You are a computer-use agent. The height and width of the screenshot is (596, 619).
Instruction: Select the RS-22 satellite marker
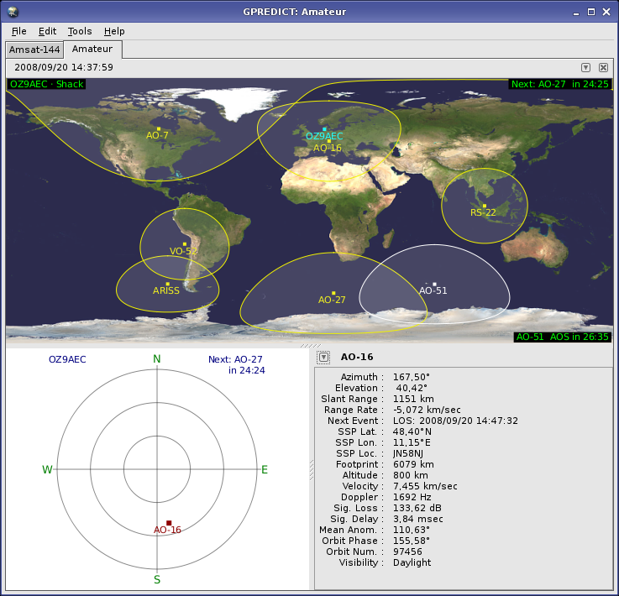485,206
